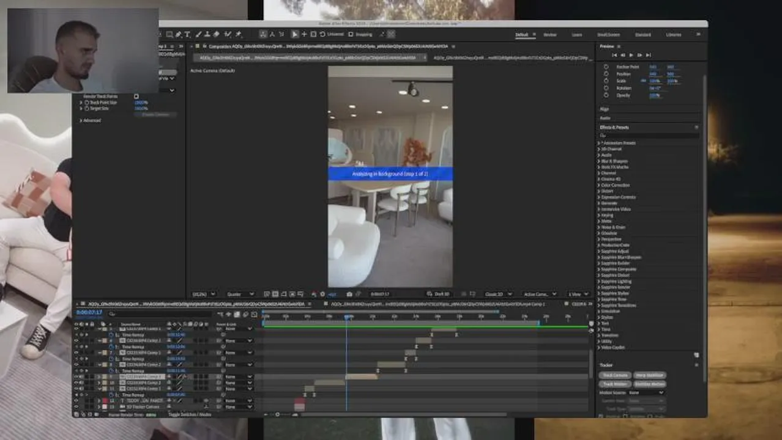Select the Selection arrow tool in toolbar
Image resolution: width=782 pixels, height=440 pixels.
(x=294, y=34)
